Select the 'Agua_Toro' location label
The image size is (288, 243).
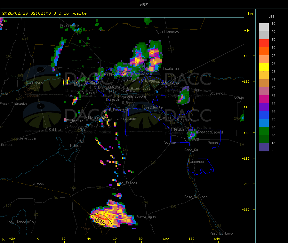[34, 82]
